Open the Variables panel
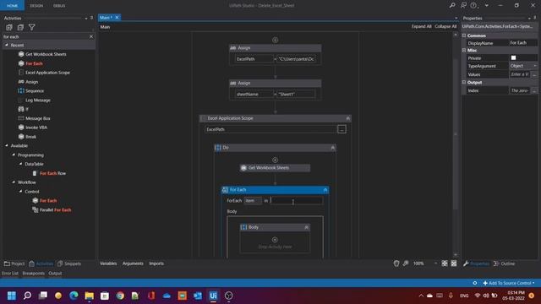541x304 pixels. tap(108, 263)
